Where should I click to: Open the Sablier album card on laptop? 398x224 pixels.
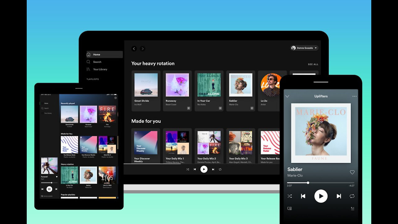click(x=241, y=91)
